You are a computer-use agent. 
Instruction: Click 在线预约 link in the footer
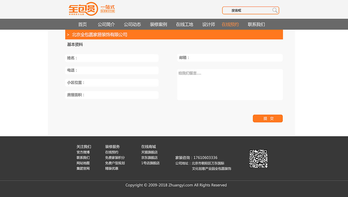pos(112,152)
